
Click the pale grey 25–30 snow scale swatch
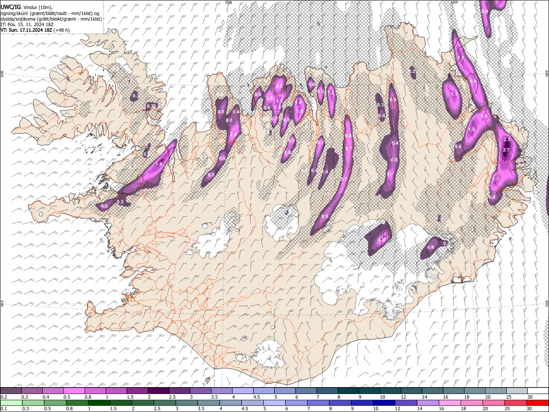[516, 391]
